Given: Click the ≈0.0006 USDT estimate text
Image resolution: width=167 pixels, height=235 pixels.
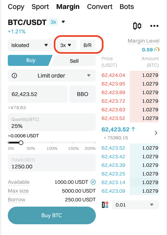Looking at the screenshot, I should (23, 136).
